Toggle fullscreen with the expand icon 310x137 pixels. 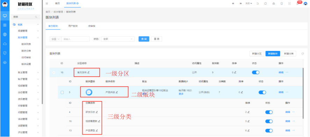coord(290,3)
